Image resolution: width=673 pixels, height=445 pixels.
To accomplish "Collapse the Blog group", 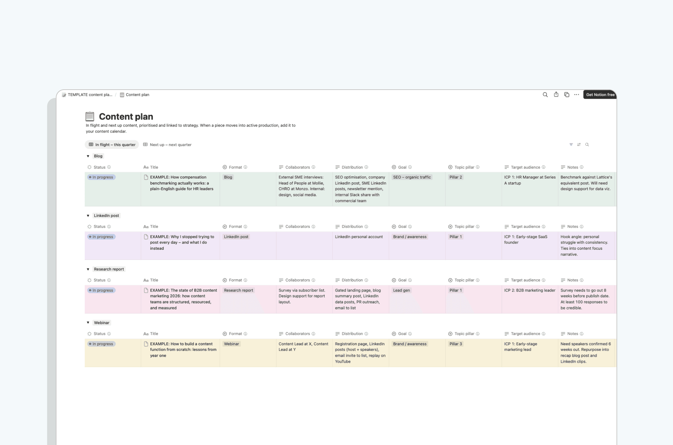I will click(x=88, y=156).
